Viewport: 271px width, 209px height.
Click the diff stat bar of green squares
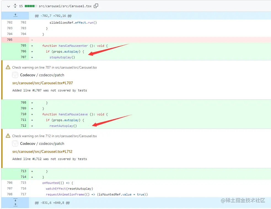click(31, 6)
